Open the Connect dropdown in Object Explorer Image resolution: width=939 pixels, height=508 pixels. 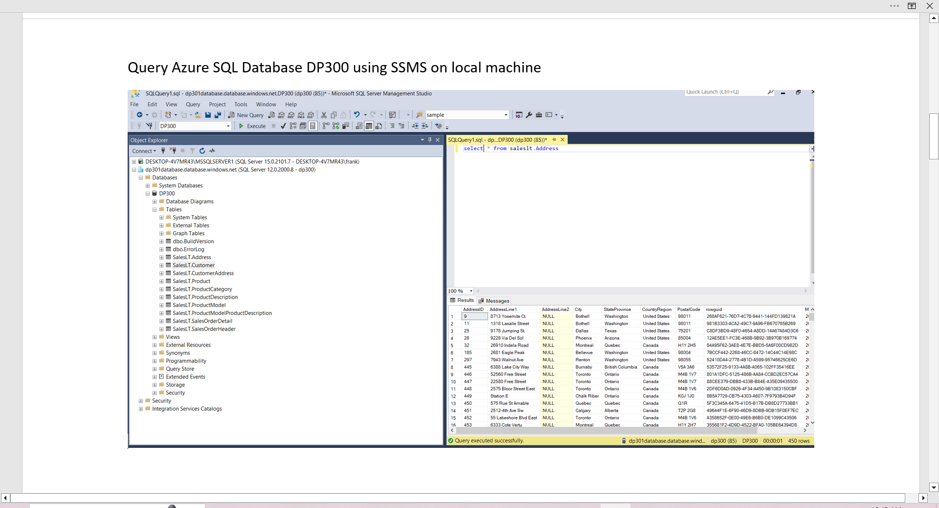(144, 151)
